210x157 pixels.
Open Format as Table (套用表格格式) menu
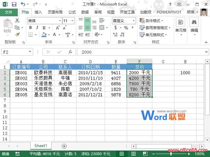tap(155, 28)
